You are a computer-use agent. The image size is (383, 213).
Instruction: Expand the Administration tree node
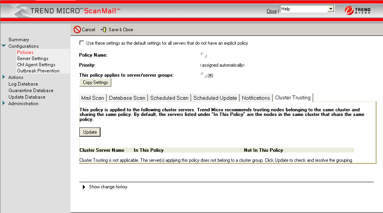[x=4, y=104]
